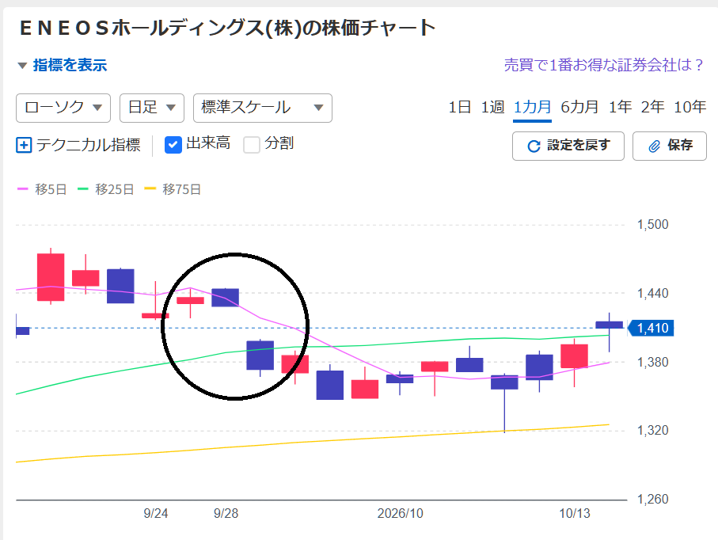Screen dimensions: 718x540
Task: Open the ローソク chart type dropdown
Action: [63, 108]
